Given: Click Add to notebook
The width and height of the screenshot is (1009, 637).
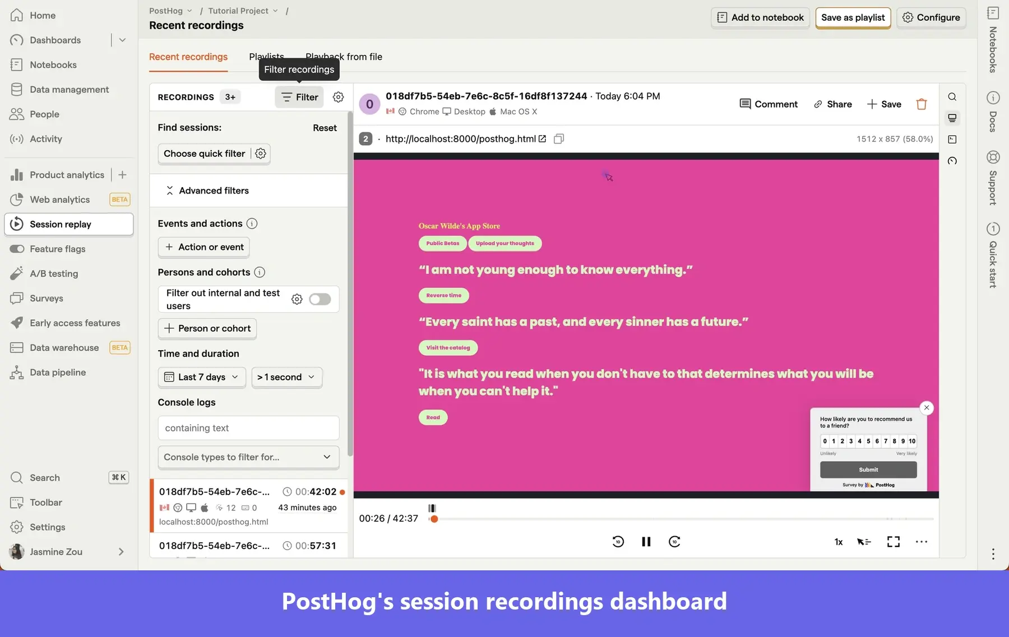Looking at the screenshot, I should (x=760, y=17).
